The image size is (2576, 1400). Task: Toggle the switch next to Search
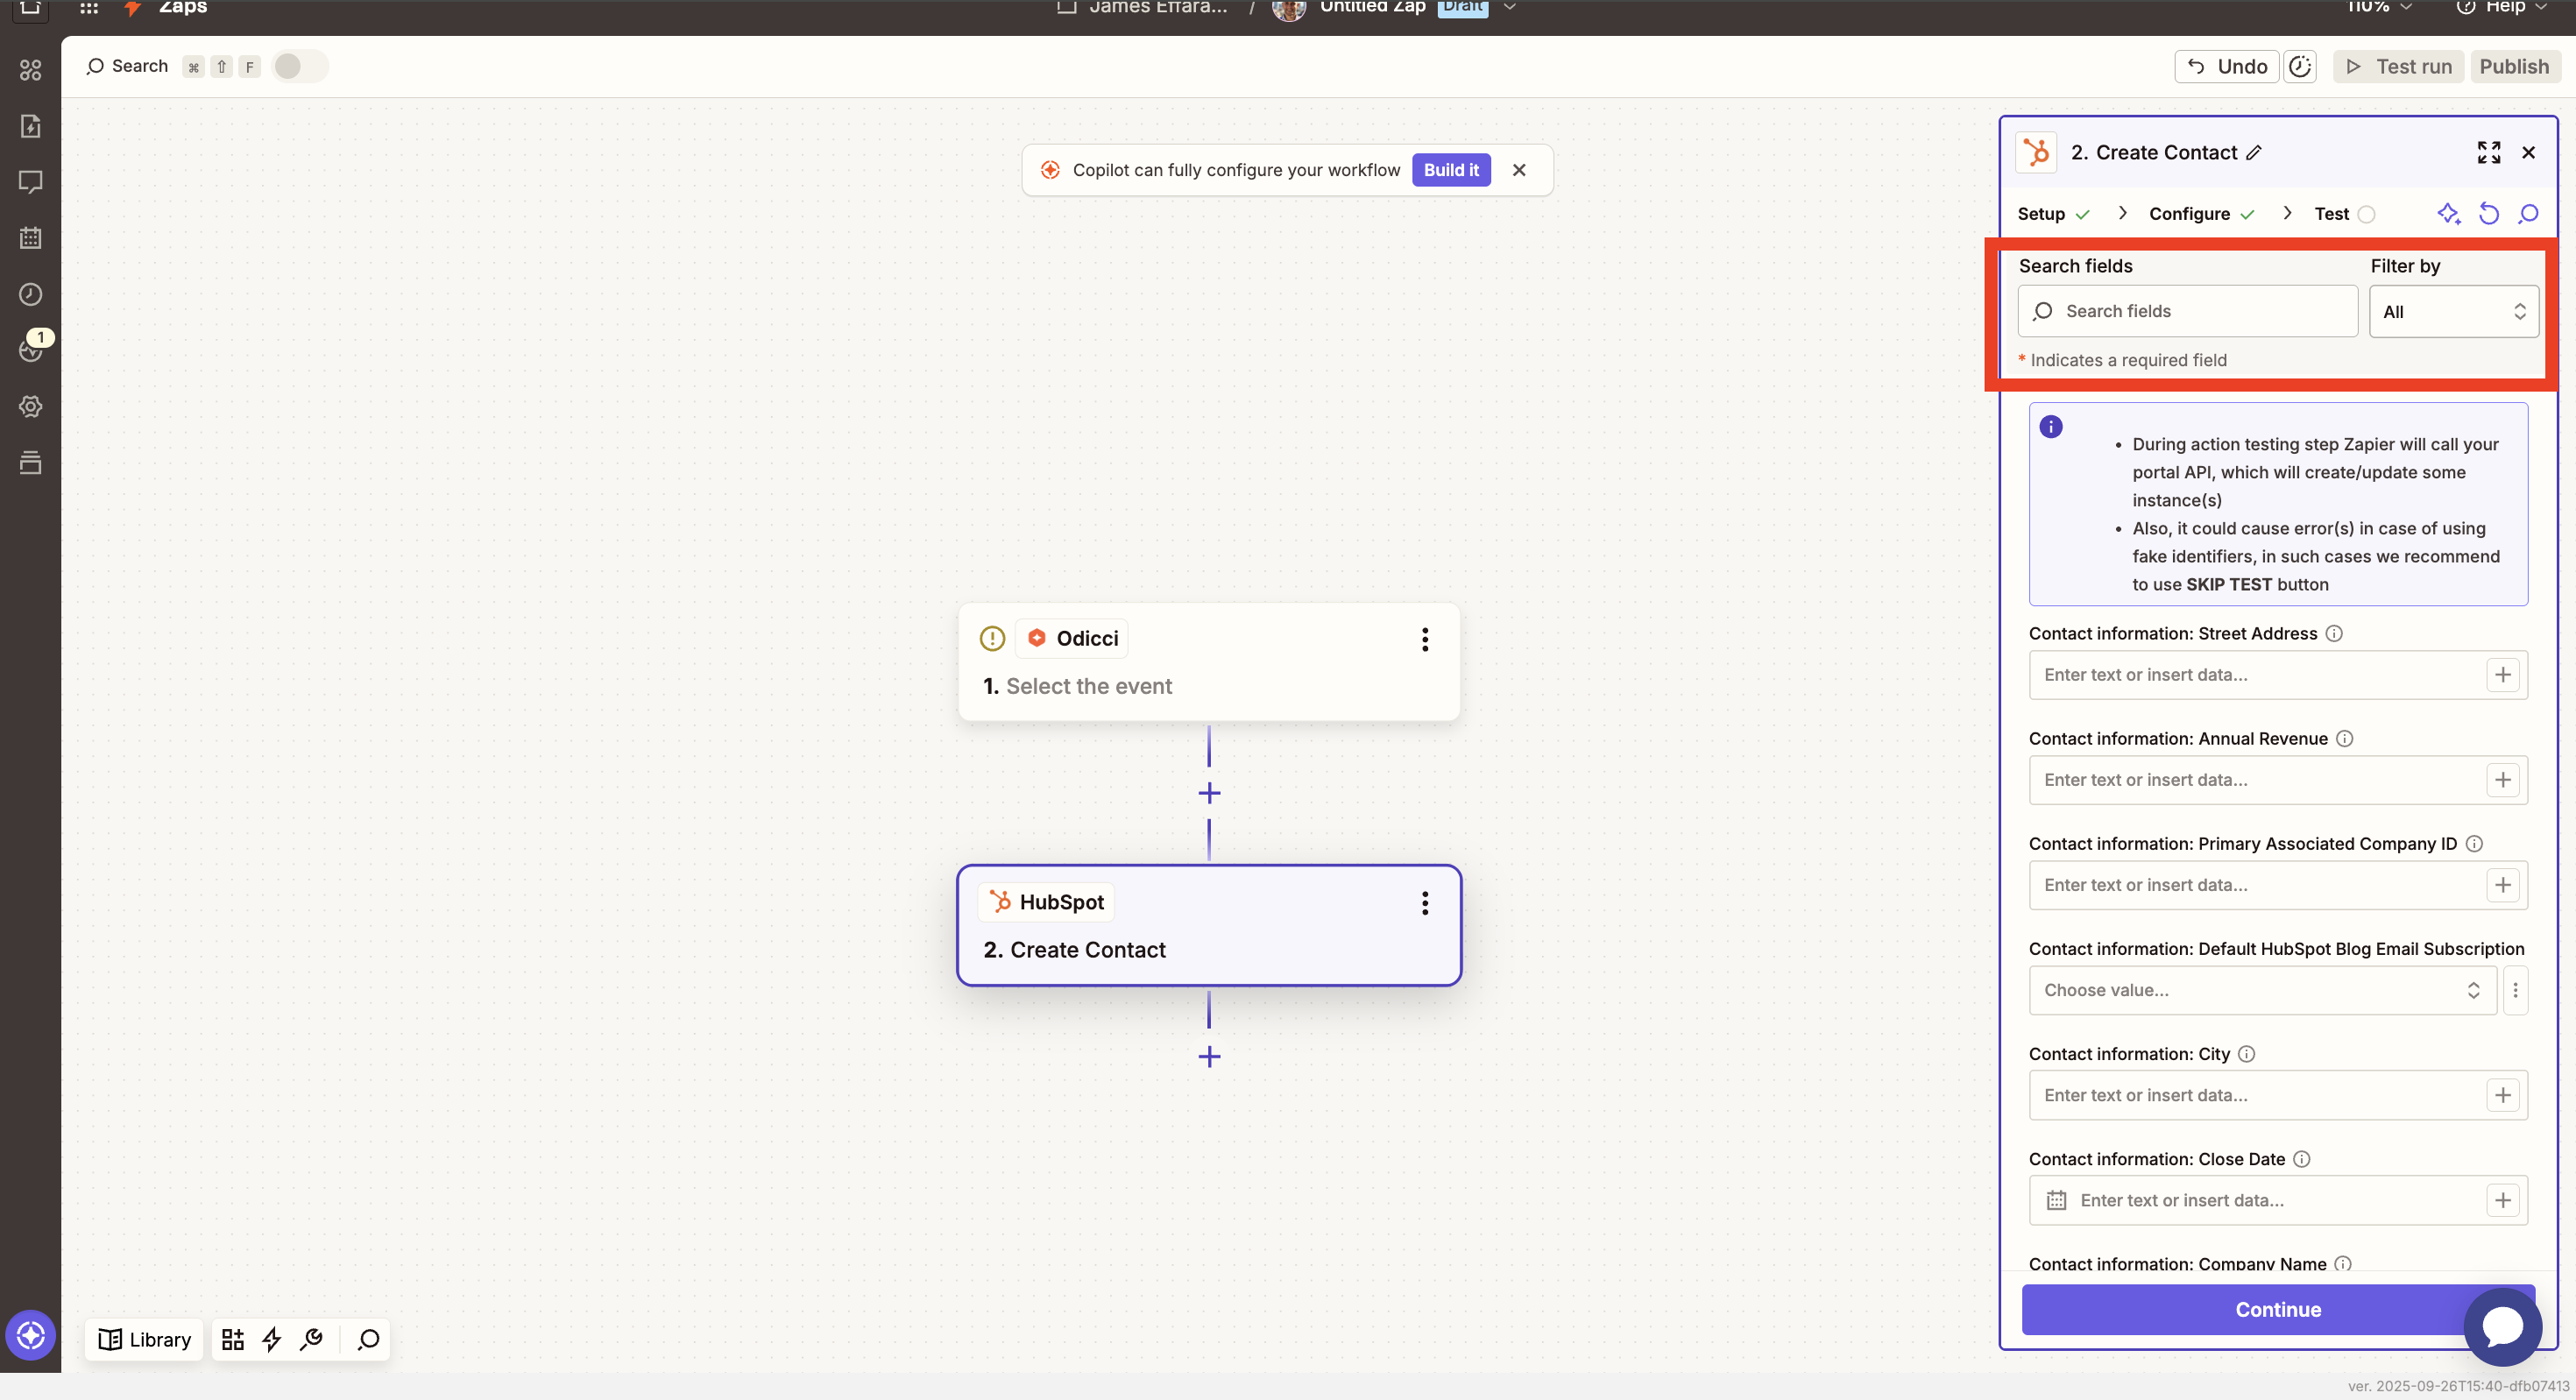(x=299, y=66)
